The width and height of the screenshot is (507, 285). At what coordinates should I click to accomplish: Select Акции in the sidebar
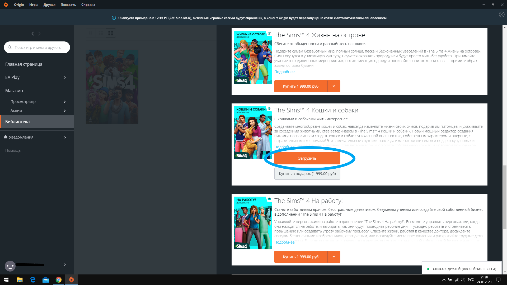(x=16, y=111)
